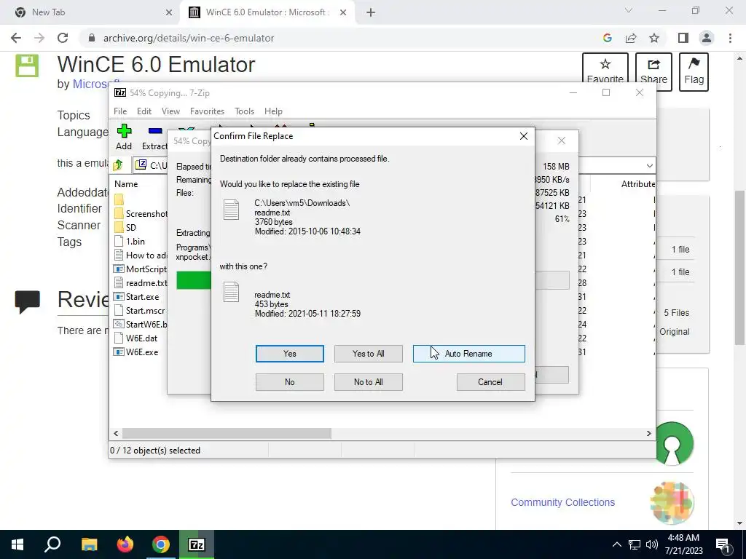Click No in Confirm File Replace
This screenshot has height=559, width=746.
pos(289,382)
